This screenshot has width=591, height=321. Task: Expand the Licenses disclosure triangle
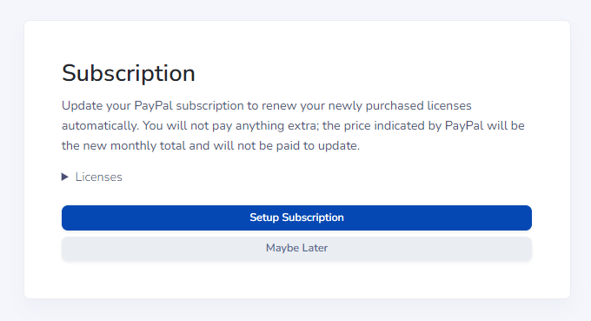click(65, 177)
